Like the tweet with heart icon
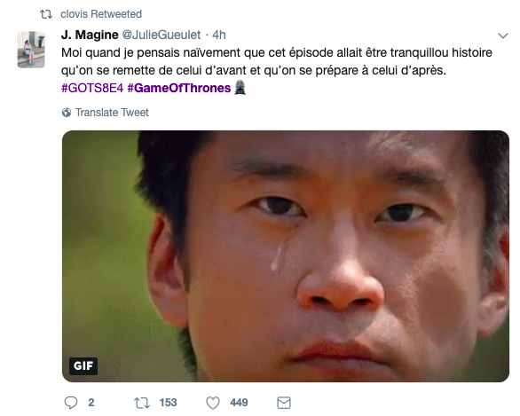520x416 pixels. pyautogui.click(x=213, y=403)
